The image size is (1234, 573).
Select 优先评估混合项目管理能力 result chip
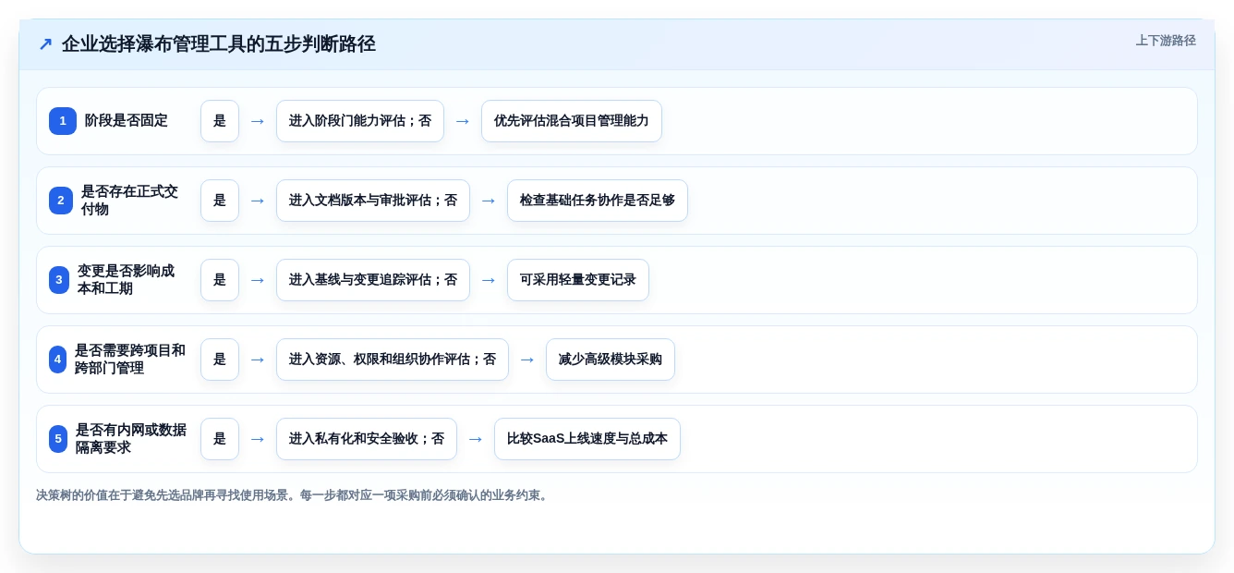click(572, 121)
